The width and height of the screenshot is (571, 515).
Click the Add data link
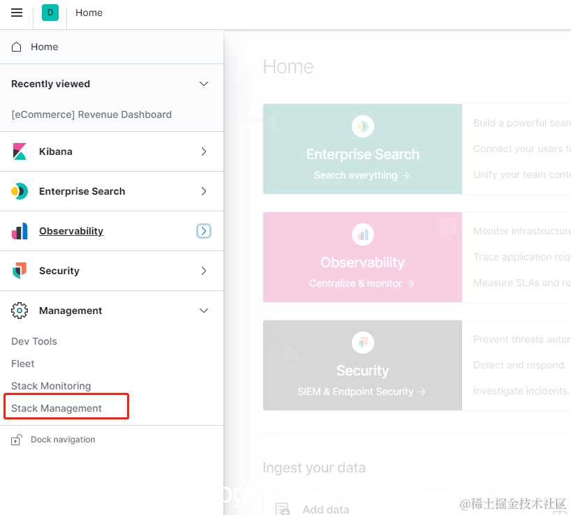[x=325, y=509]
